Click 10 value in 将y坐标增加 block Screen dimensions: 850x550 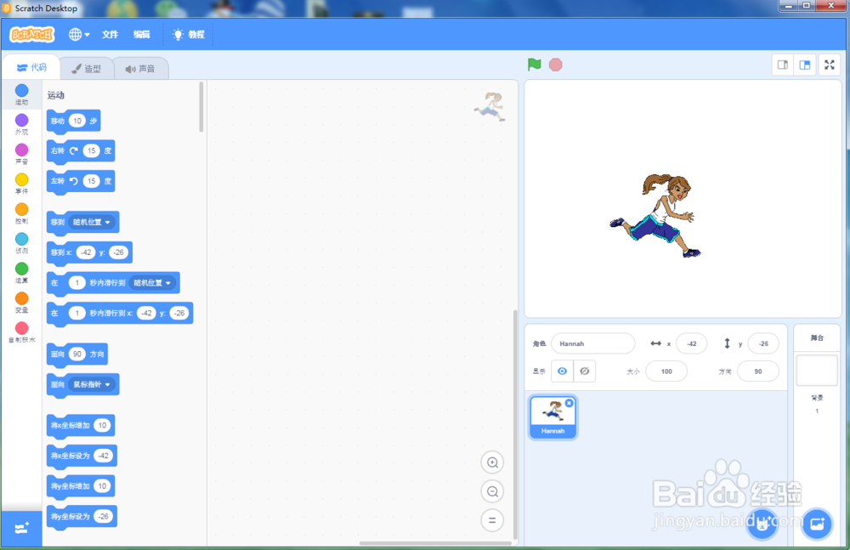coord(103,486)
